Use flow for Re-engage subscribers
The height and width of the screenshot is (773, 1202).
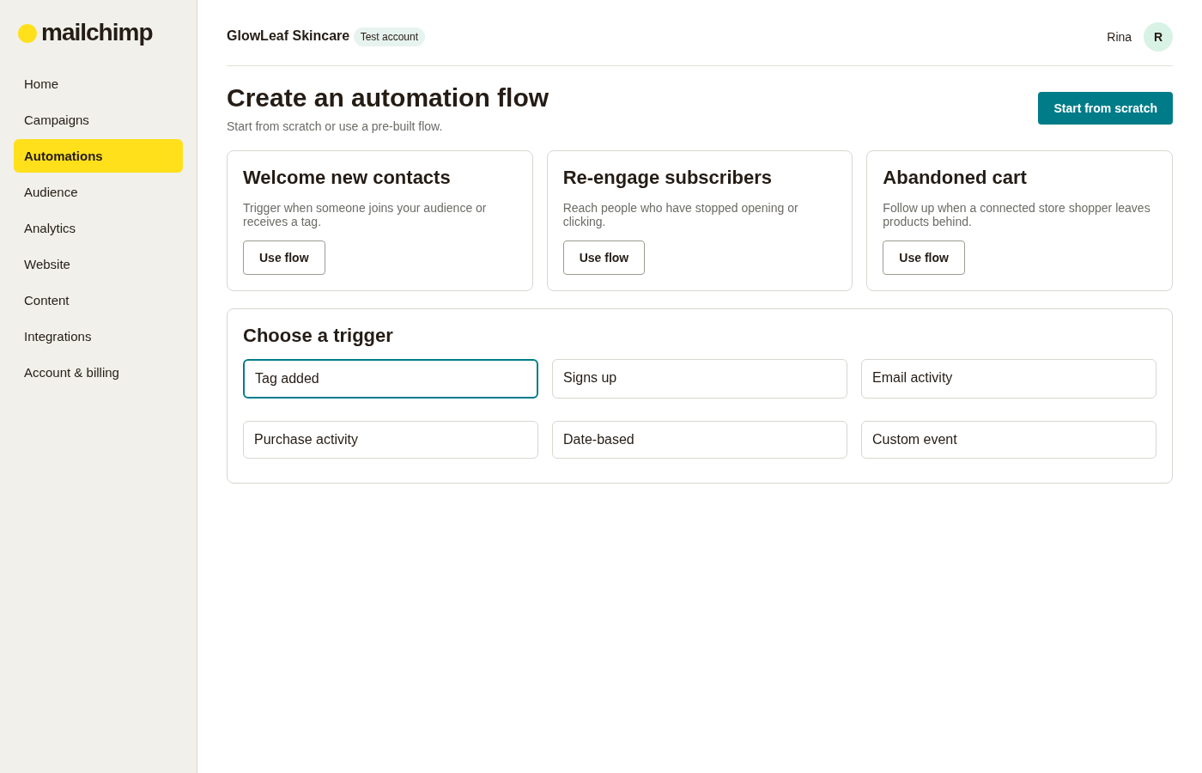pos(604,258)
